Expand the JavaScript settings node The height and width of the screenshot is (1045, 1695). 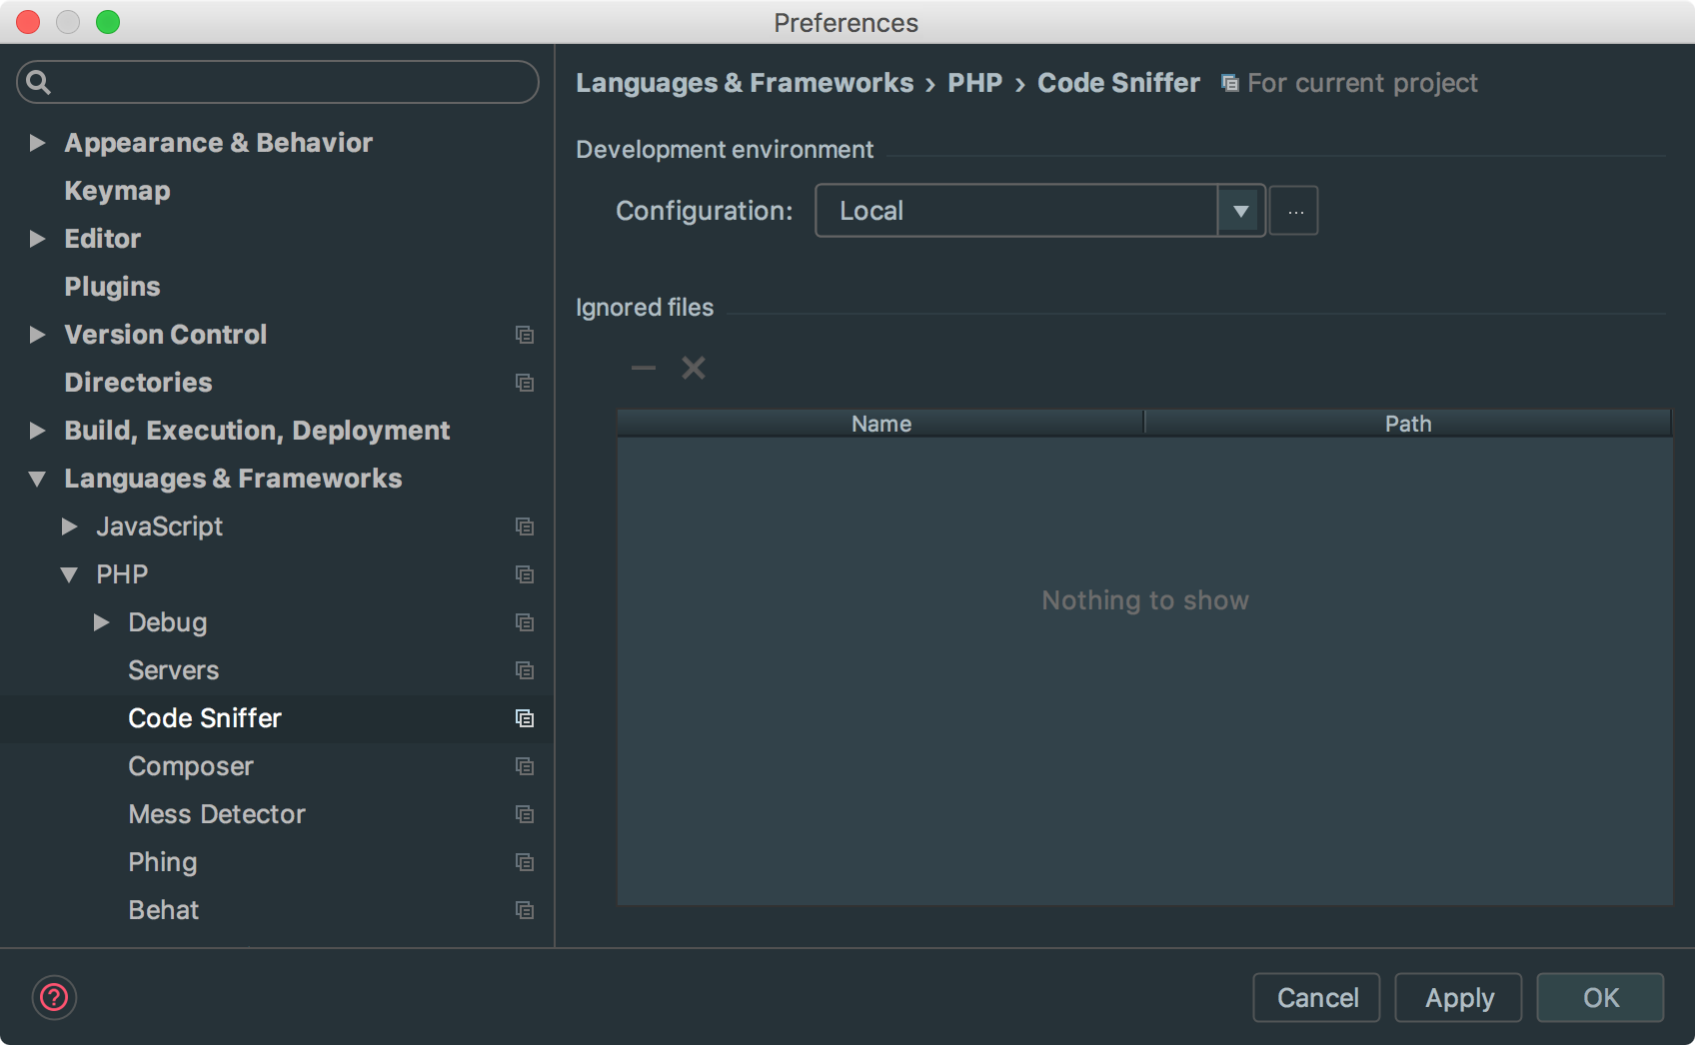click(69, 526)
